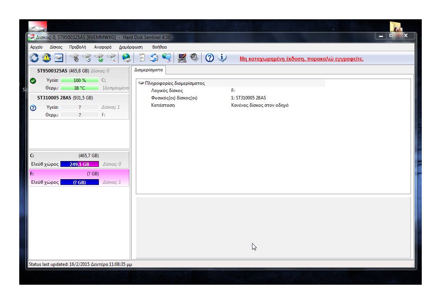The height and width of the screenshot is (304, 441).
Task: Select disk ST9500325AS (465,8 GB) entry
Action: click(79, 79)
